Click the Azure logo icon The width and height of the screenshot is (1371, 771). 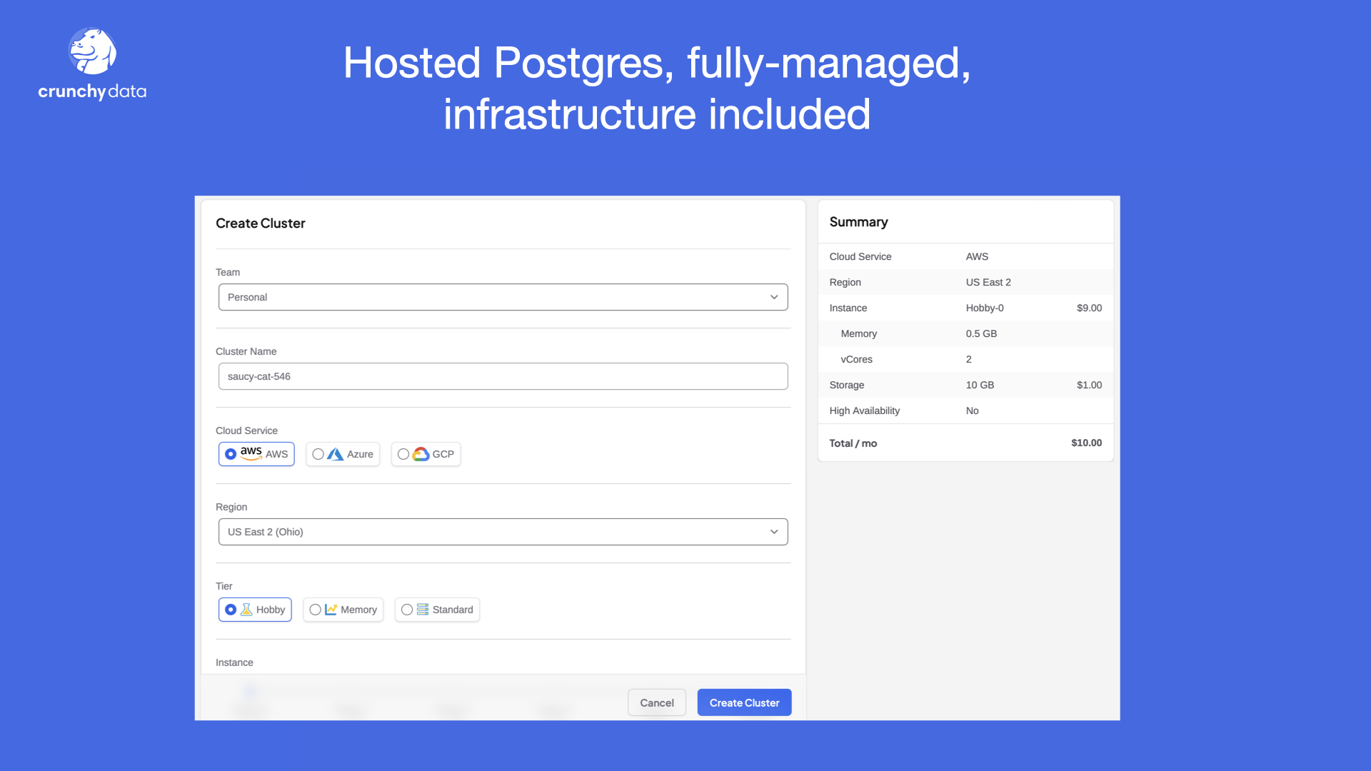tap(336, 454)
